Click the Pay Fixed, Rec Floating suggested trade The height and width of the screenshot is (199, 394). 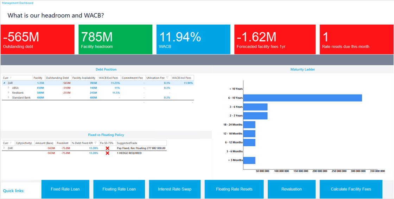click(x=141, y=148)
